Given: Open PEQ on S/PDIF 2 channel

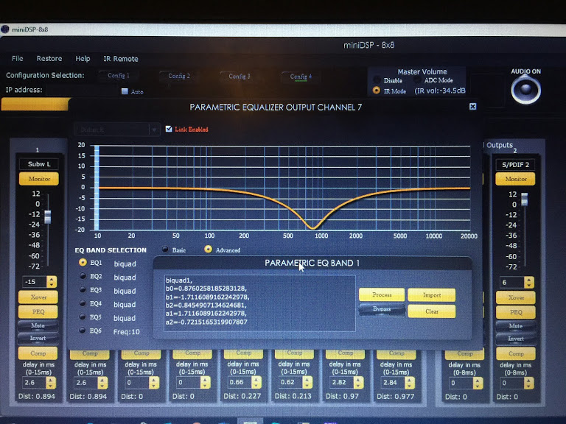Looking at the screenshot, I should click(x=516, y=312).
